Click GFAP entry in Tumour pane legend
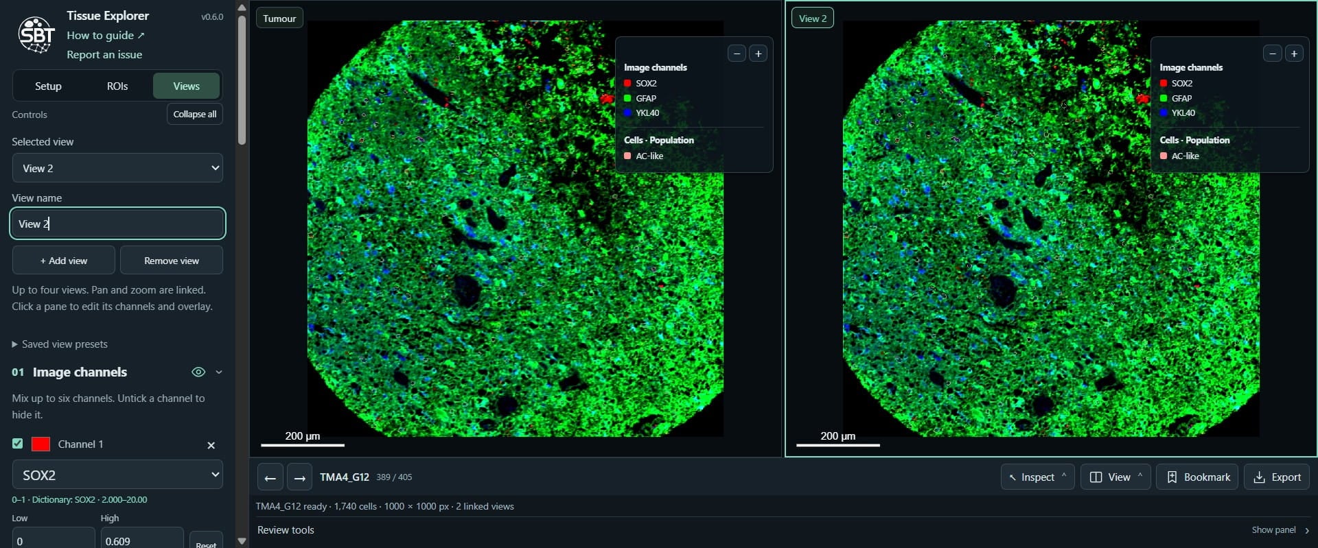 (640, 98)
